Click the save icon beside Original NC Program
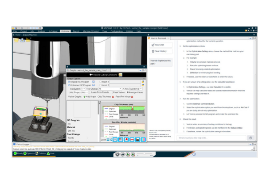The width and height of the screenshot is (266, 183). pos(93,82)
